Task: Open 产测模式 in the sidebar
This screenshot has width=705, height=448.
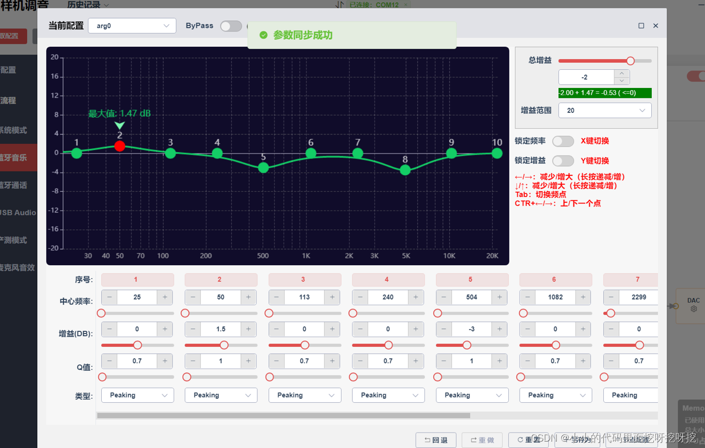Action: 19,240
